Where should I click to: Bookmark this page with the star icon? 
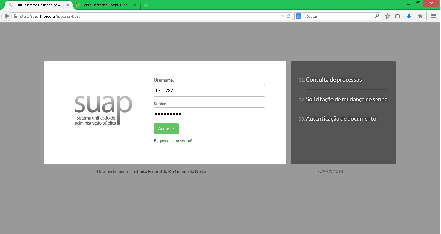388,16
